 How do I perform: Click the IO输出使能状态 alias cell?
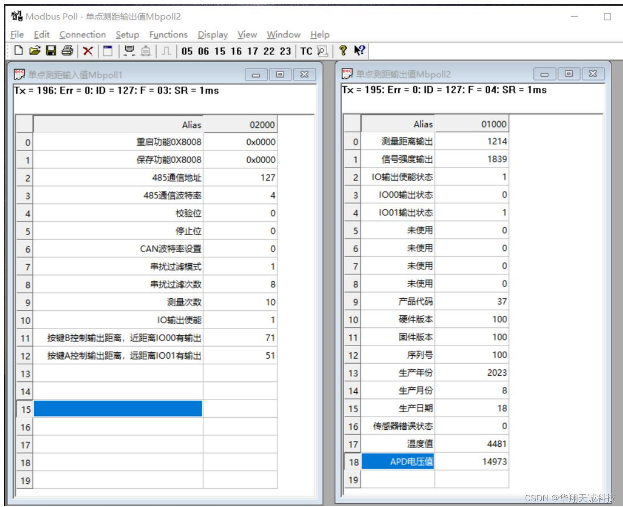coord(398,177)
